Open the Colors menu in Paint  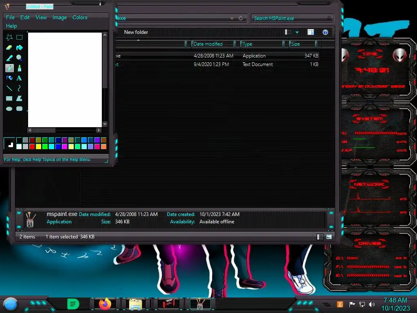tap(80, 17)
